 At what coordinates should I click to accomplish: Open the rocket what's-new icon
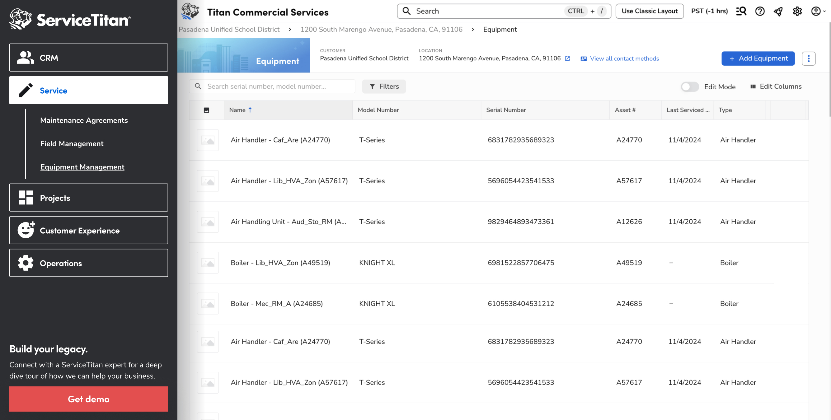coord(778,11)
